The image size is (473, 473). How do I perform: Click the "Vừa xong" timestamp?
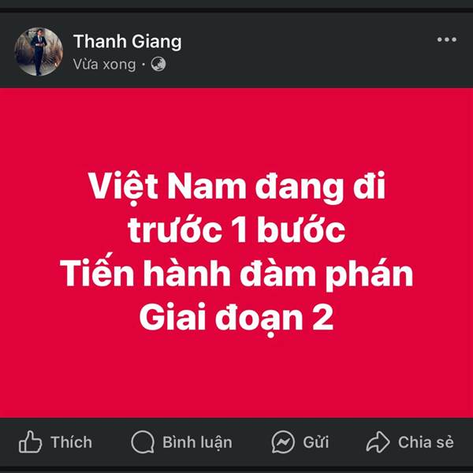click(104, 65)
